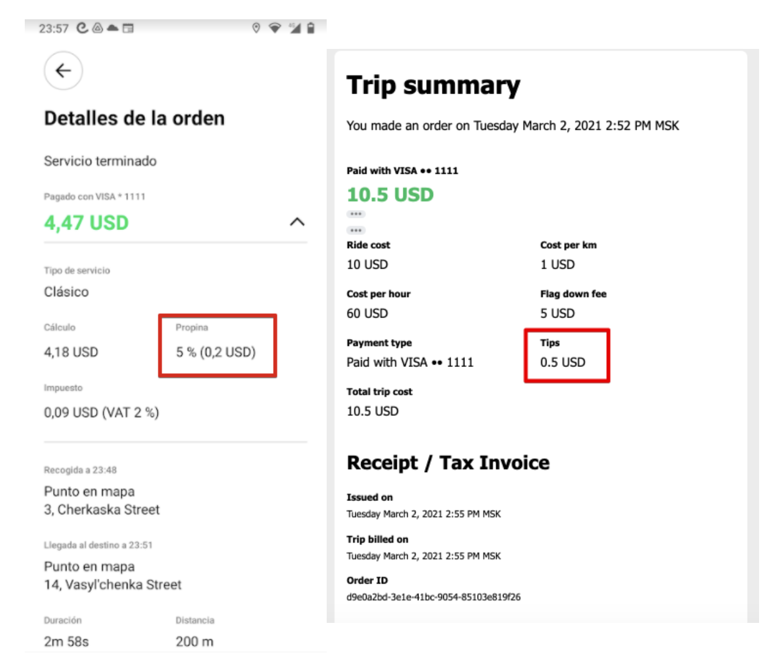This screenshot has width=779, height=670.
Task: Select the Order ID string
Action: tap(433, 597)
